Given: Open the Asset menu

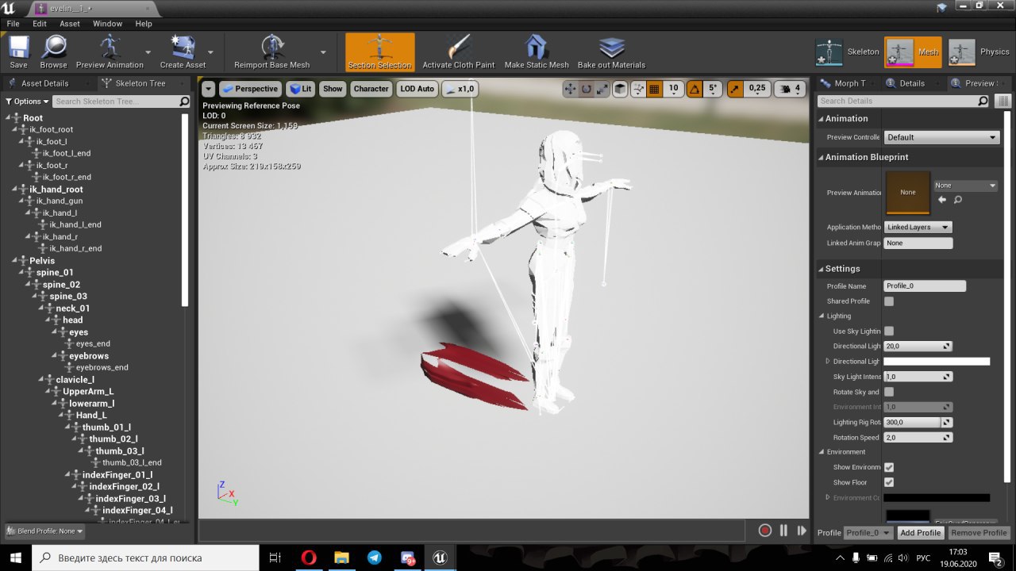Looking at the screenshot, I should click(x=70, y=24).
